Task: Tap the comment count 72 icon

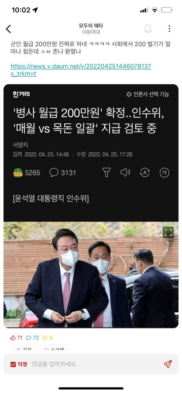Action: pyautogui.click(x=33, y=338)
